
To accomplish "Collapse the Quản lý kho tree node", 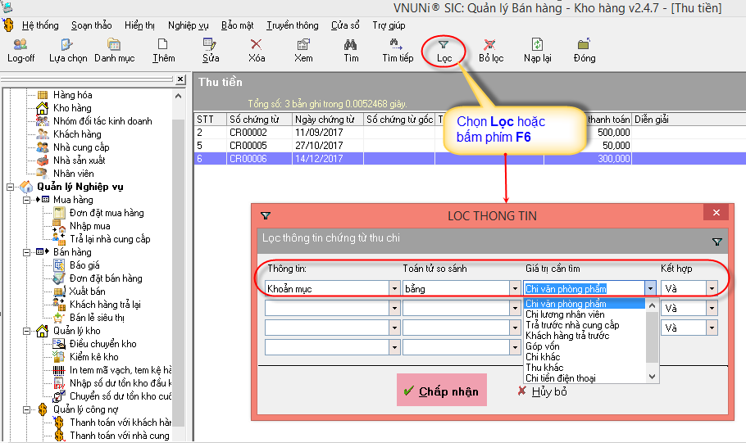I will point(27,331).
